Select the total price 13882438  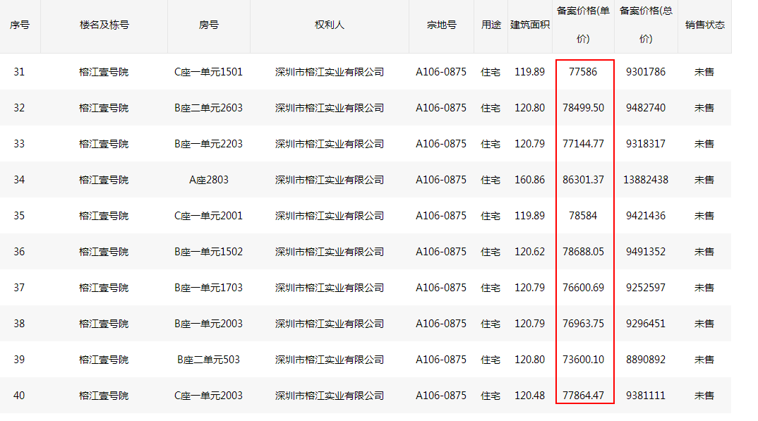pos(645,180)
